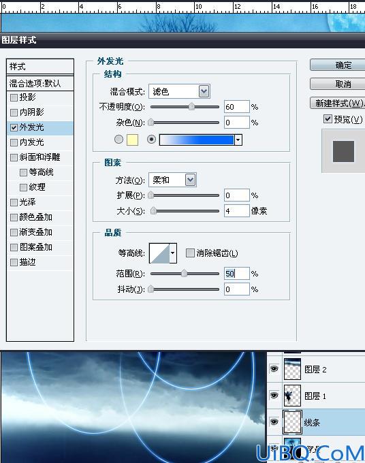
Task: Click the opacity value field showing 60
Action: pos(237,107)
